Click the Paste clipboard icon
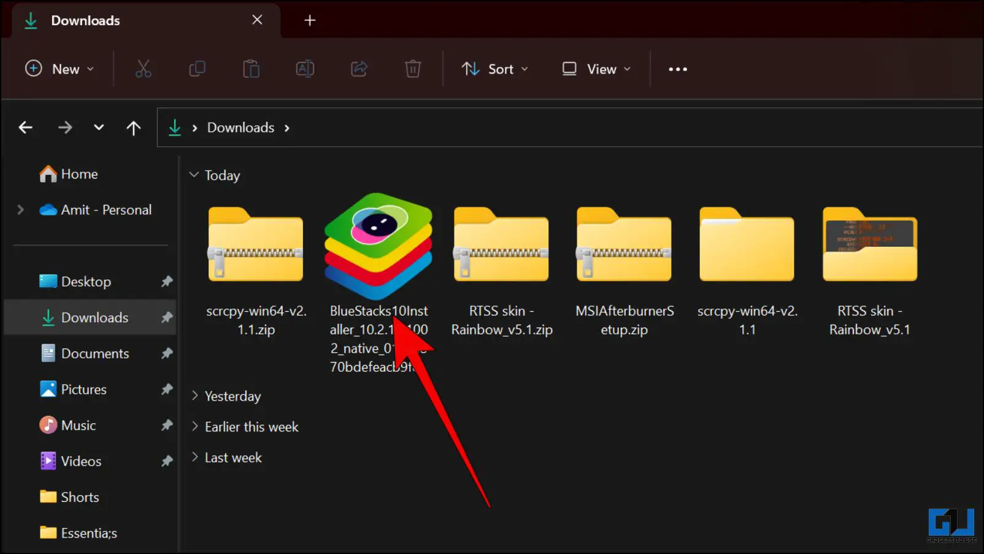Image resolution: width=984 pixels, height=554 pixels. [x=251, y=69]
